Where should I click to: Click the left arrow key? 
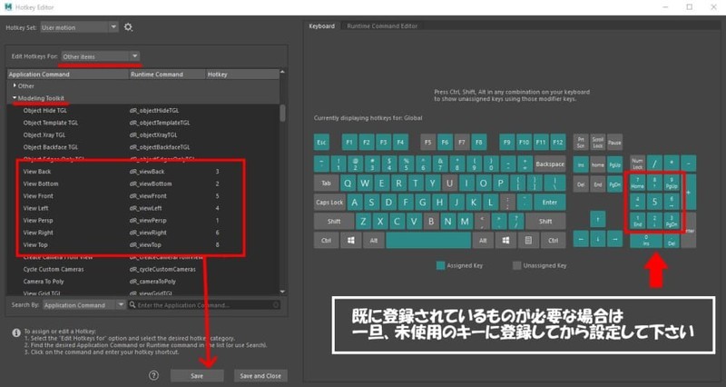(x=581, y=239)
